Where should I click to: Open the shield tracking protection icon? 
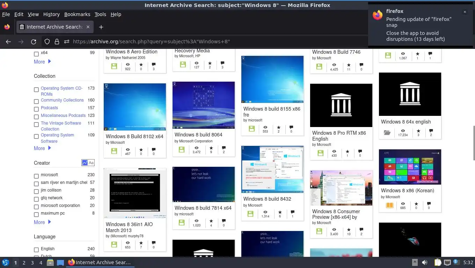pos(47,42)
